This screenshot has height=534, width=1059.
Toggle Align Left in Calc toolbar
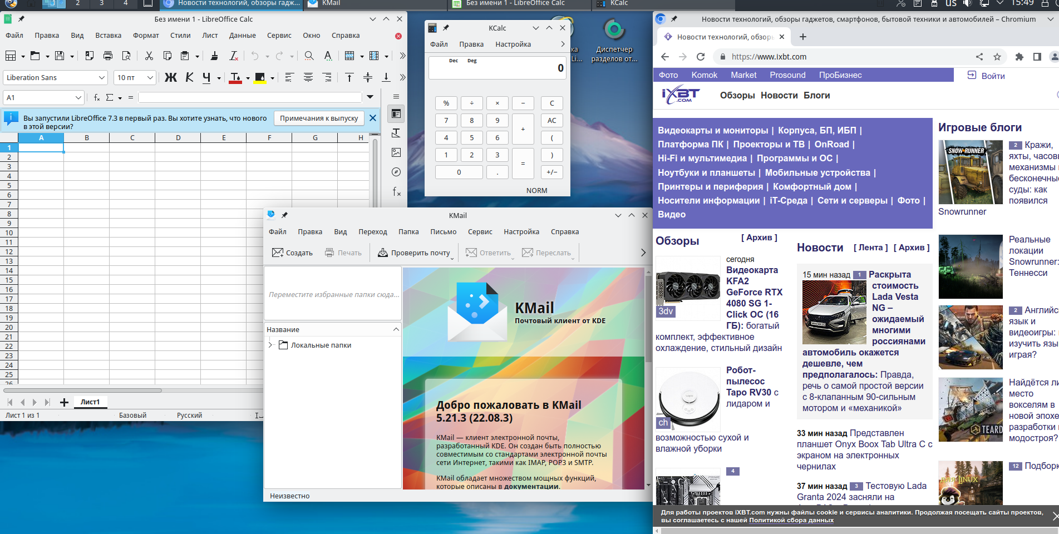click(x=289, y=77)
